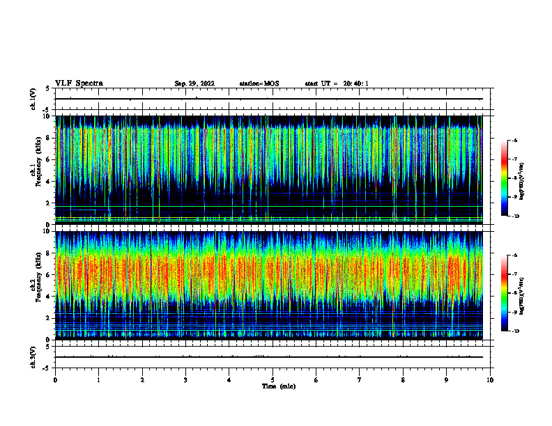Click the "Time (min)" x-axis label
The width and height of the screenshot is (552, 426).
point(279,386)
